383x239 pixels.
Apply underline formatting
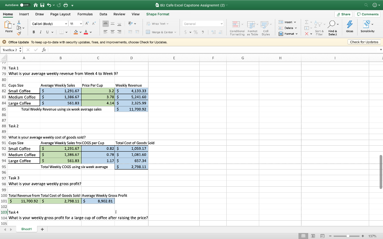[47, 32]
